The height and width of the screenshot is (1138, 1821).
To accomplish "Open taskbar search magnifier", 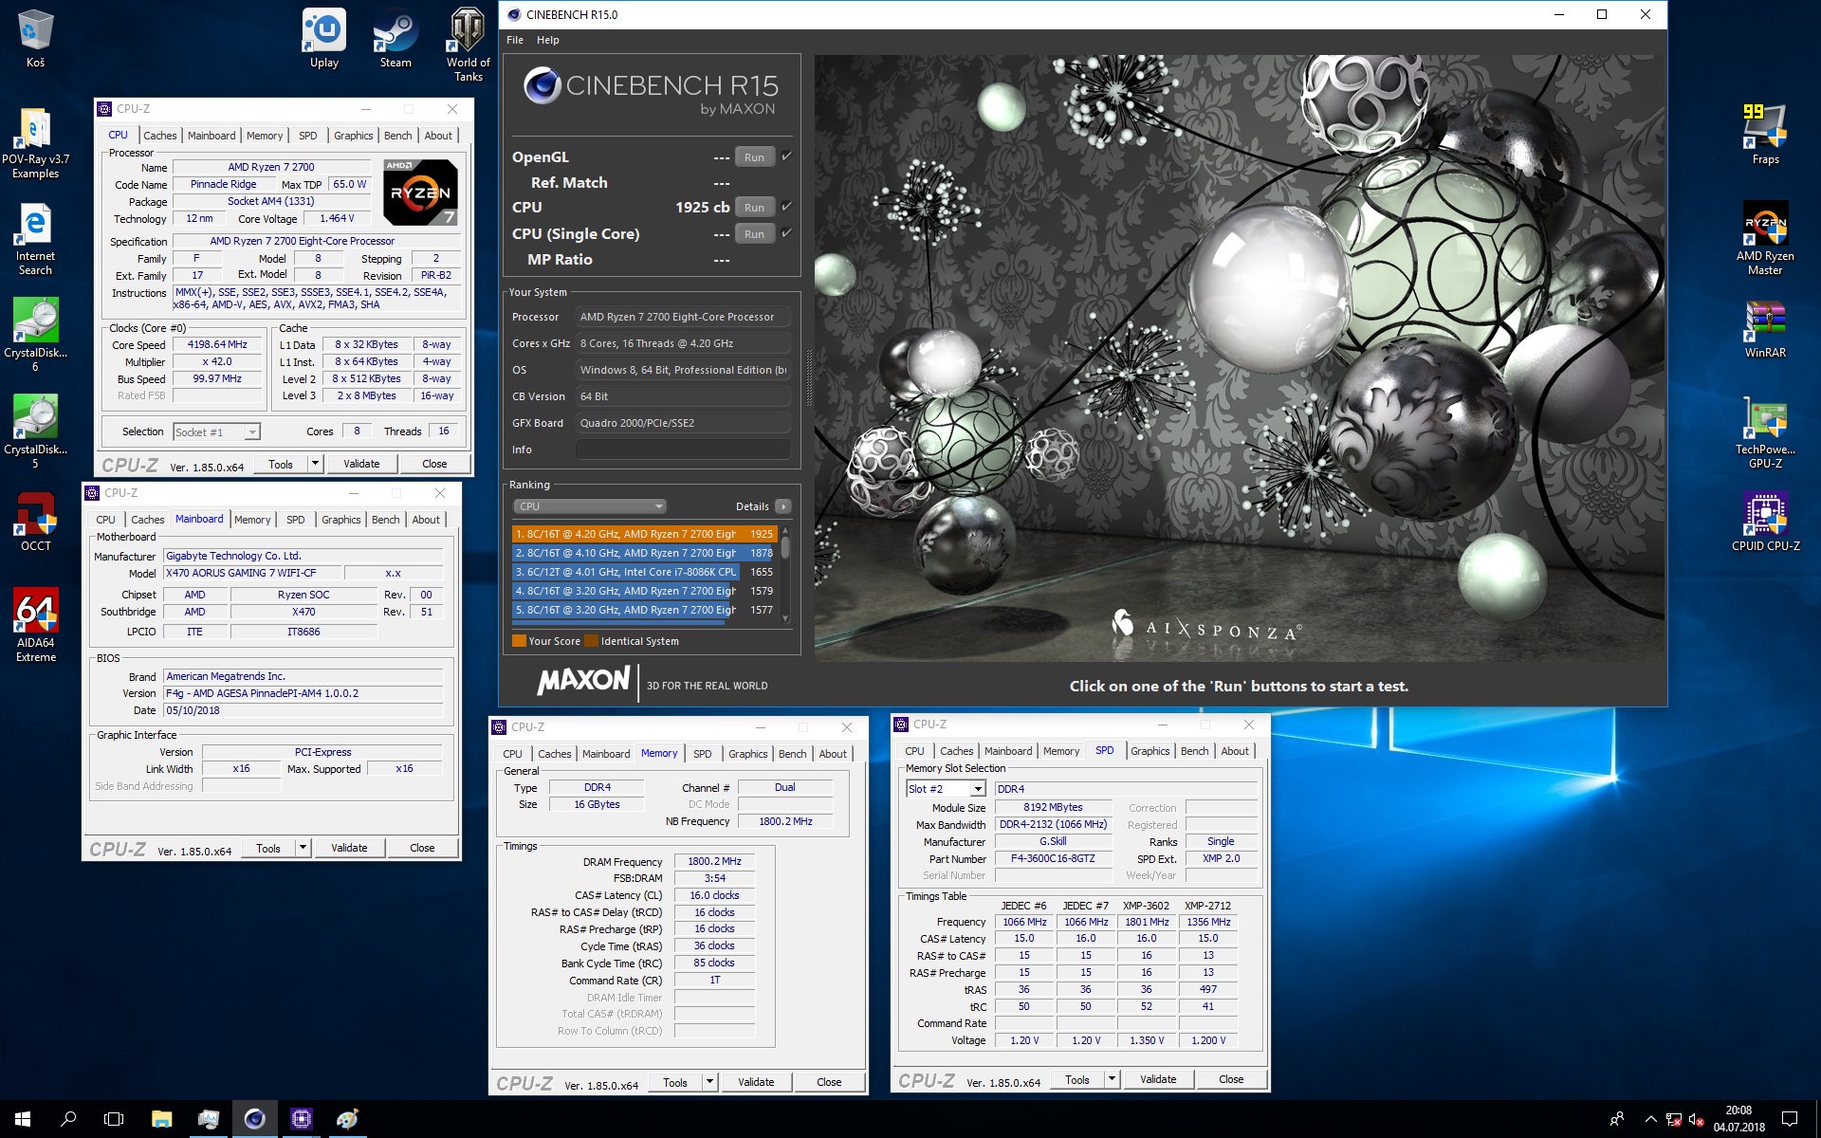I will (68, 1119).
